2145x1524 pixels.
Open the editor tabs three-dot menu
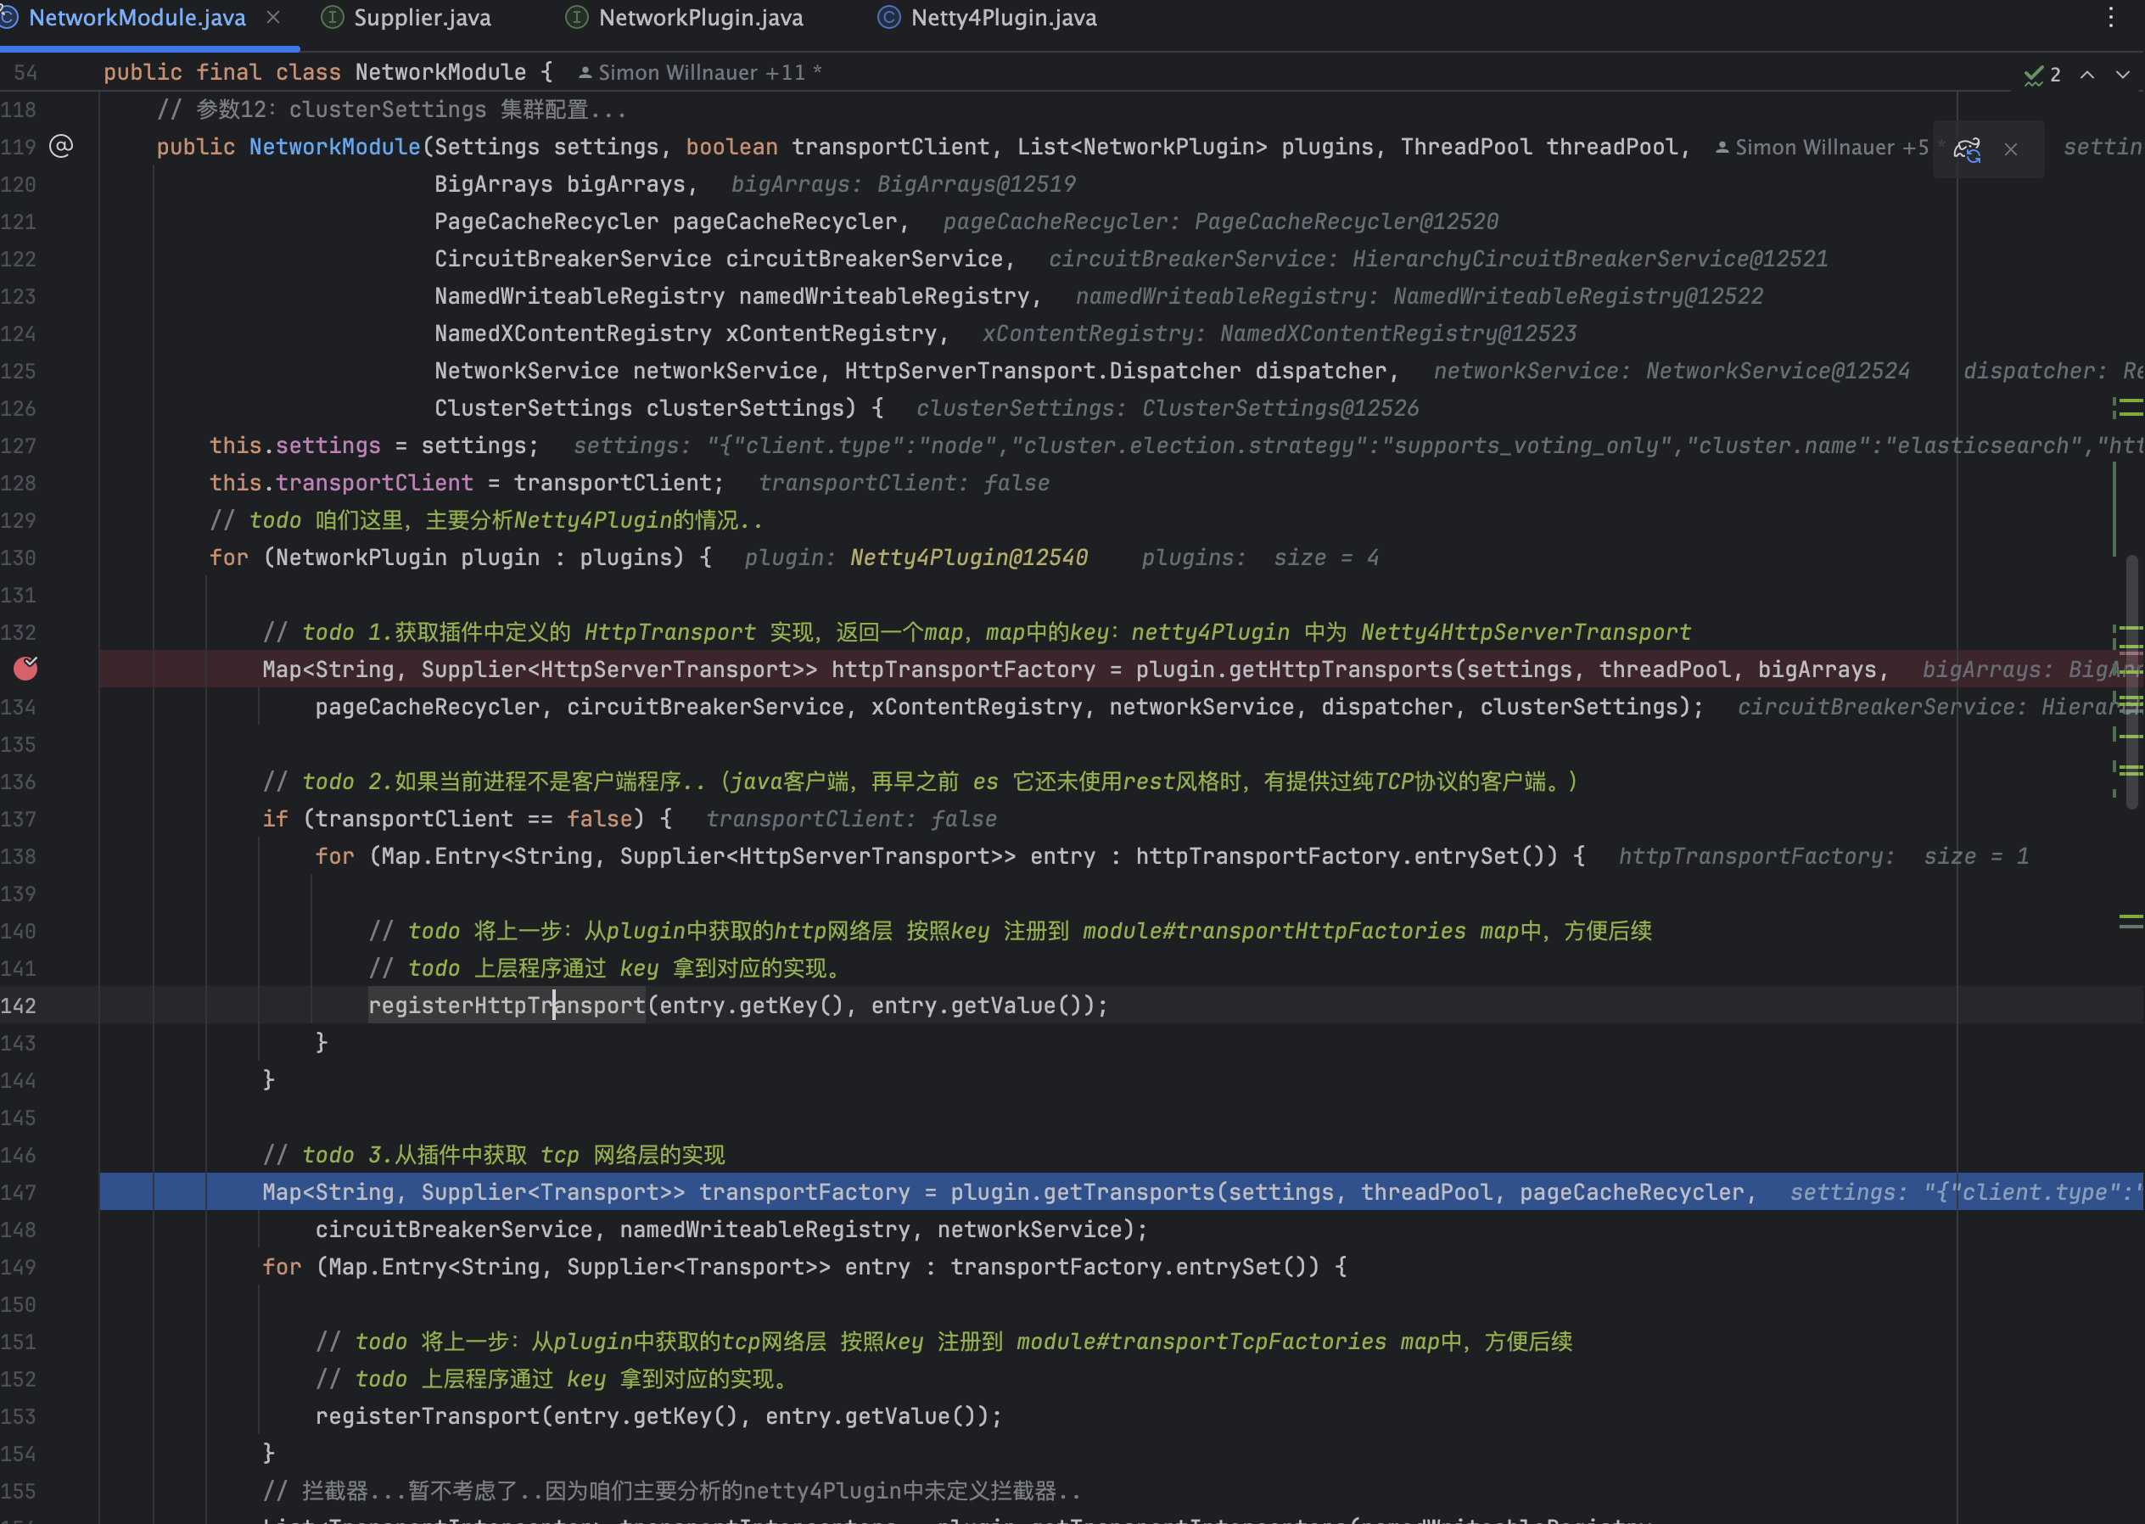(x=2110, y=18)
